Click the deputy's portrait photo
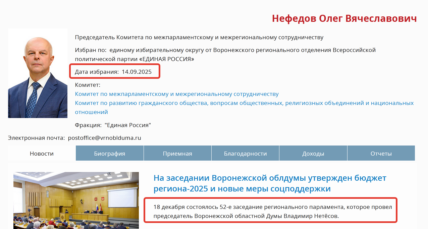This screenshot has width=428, height=229. coord(38,73)
